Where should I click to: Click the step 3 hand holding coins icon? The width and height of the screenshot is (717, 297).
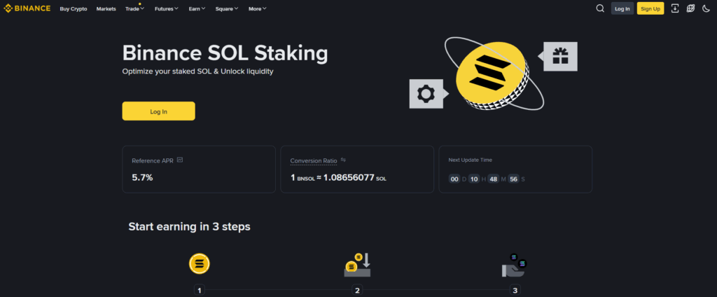pos(515,265)
